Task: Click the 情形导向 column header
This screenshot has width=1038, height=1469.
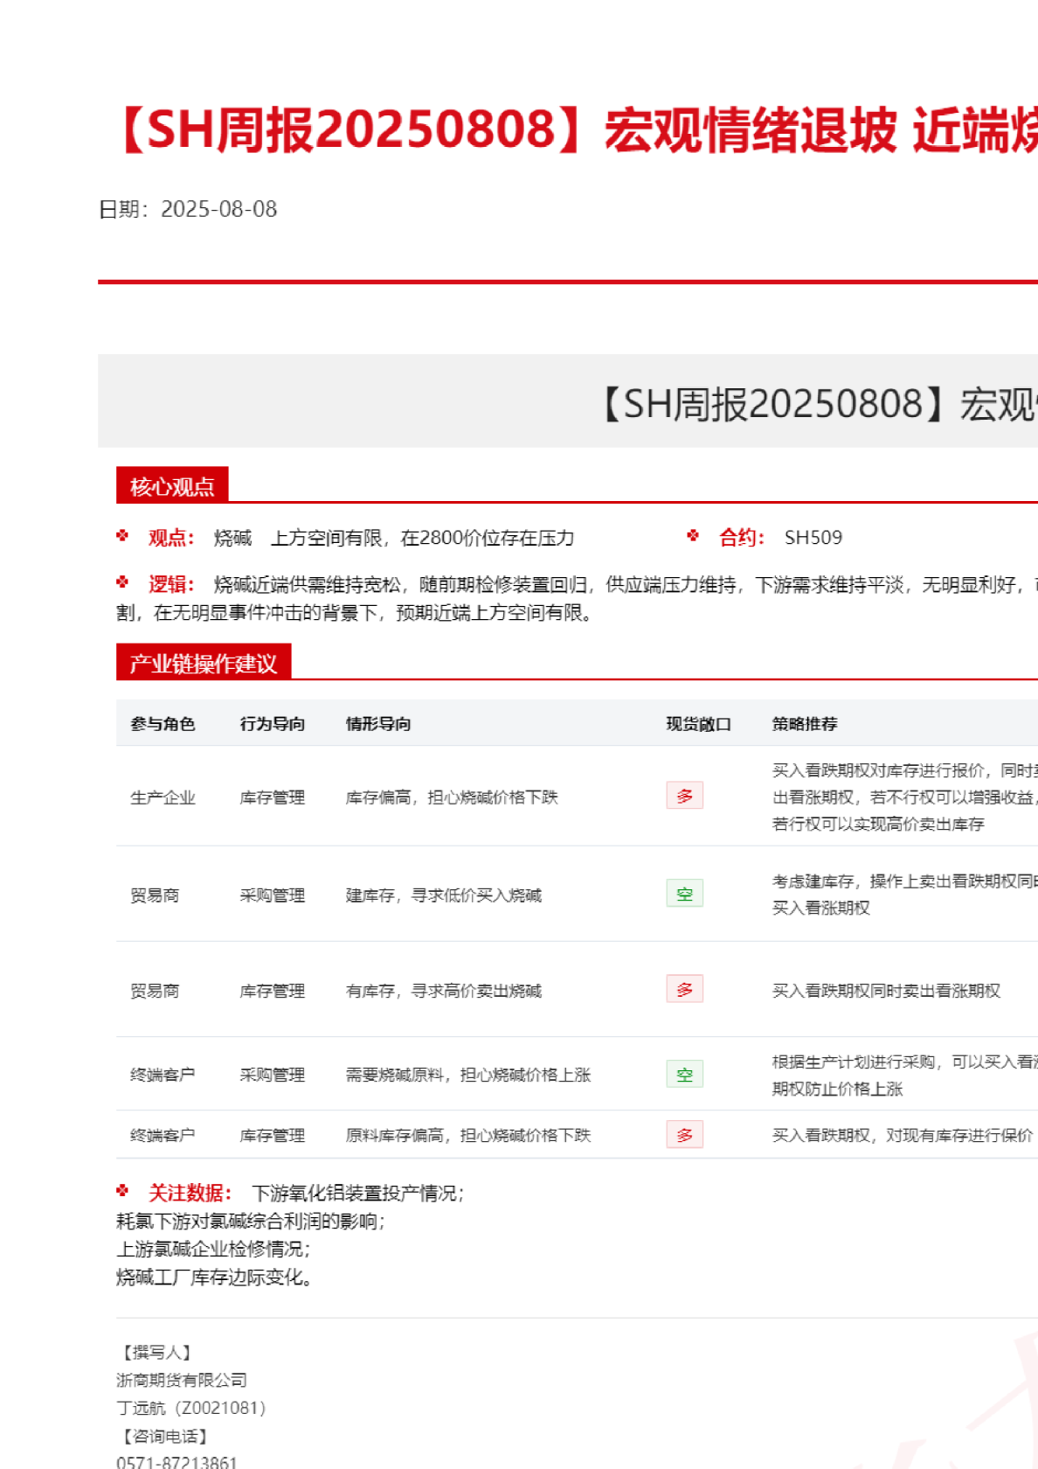Action: pyautogui.click(x=377, y=724)
